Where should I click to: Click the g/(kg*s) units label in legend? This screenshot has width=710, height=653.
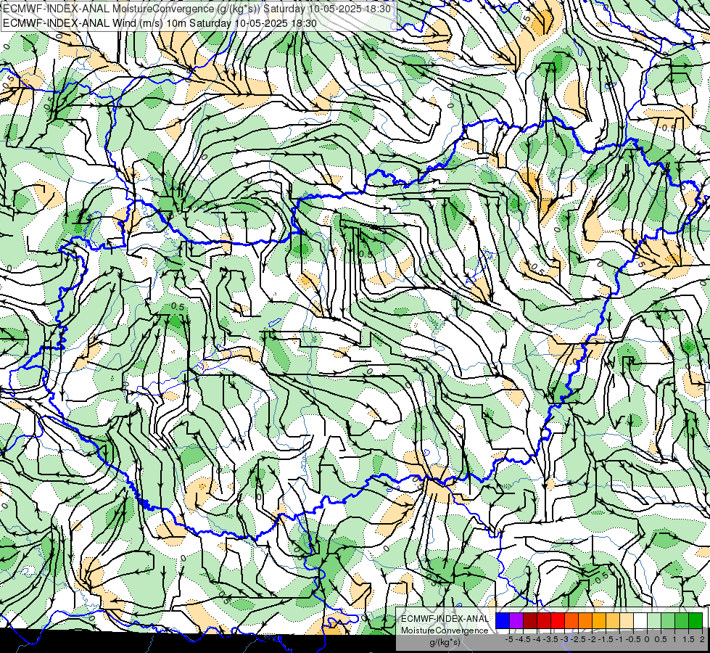coord(445,642)
